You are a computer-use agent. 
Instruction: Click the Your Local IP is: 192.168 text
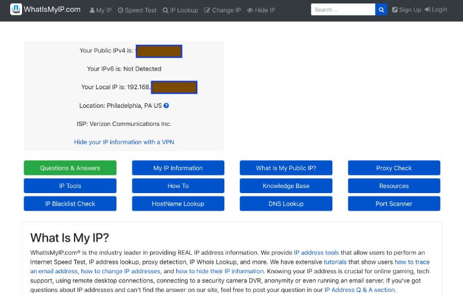(115, 87)
